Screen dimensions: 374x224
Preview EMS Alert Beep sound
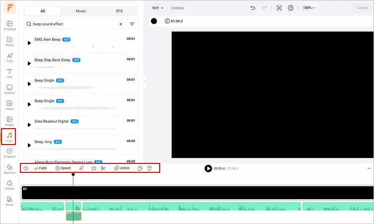coord(29,43)
